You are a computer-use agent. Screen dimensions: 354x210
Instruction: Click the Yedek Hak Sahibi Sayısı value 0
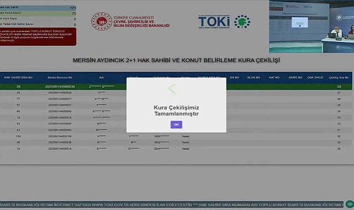coord(75,25)
